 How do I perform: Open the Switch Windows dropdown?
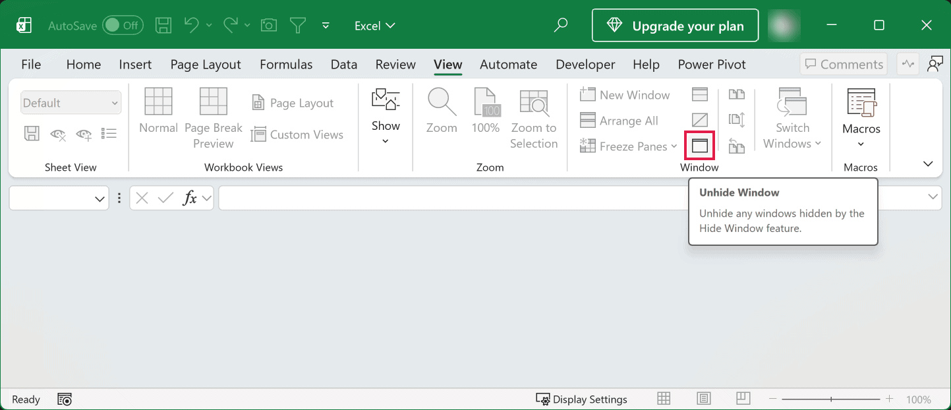pos(792,120)
